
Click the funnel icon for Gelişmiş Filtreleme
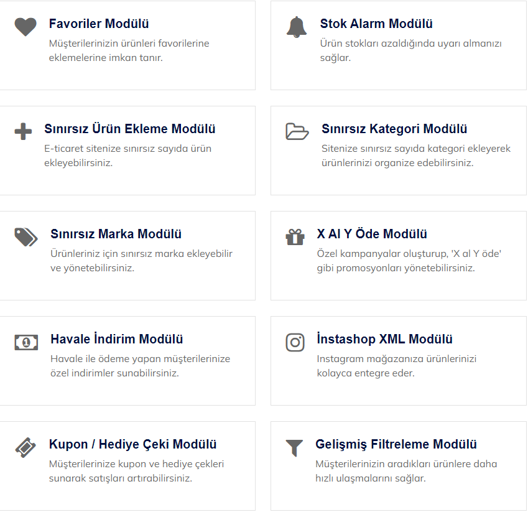coord(294,448)
